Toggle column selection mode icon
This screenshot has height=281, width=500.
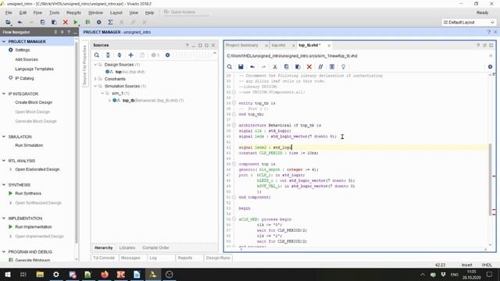click(332, 67)
